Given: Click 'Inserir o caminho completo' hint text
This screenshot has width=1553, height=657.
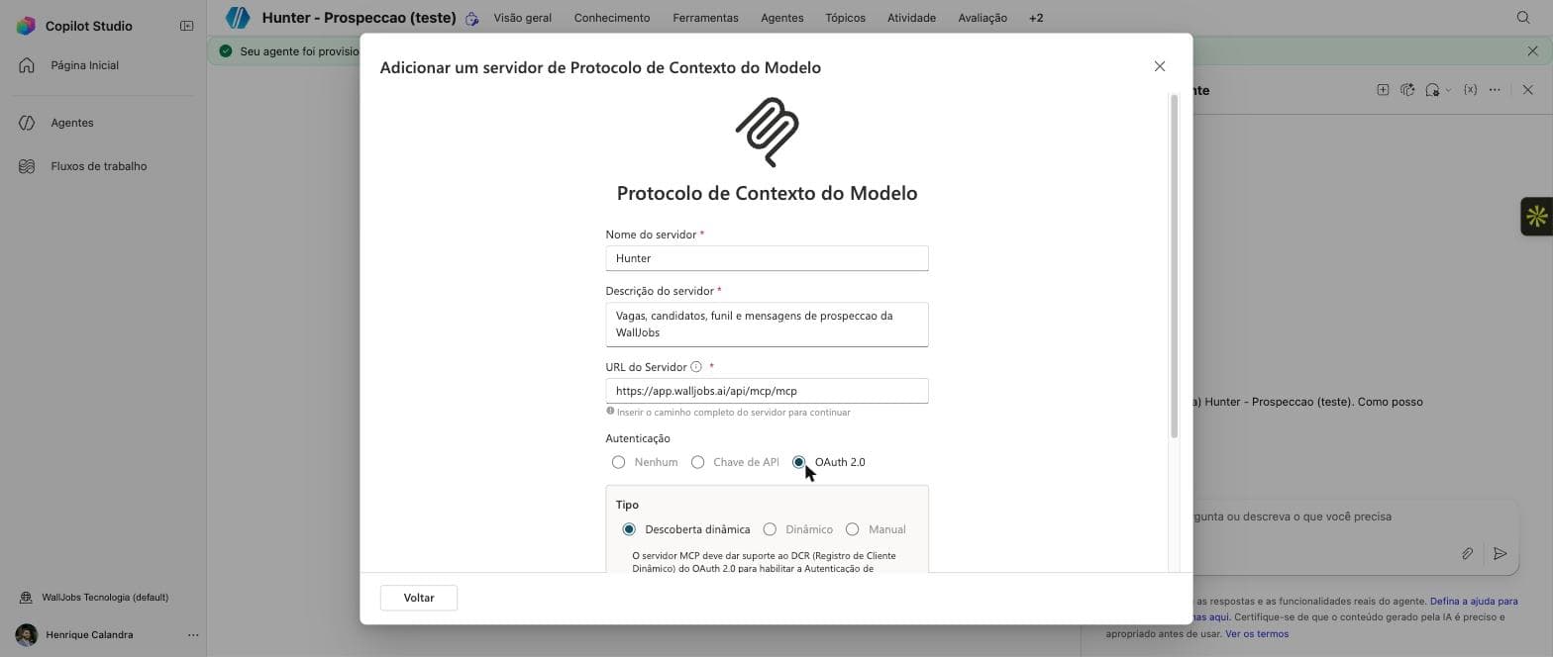Looking at the screenshot, I should click(733, 412).
